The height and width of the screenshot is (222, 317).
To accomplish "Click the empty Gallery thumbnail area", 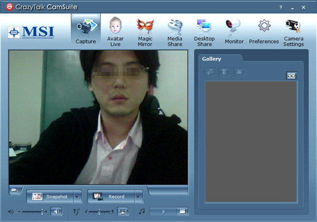I will point(250,142).
